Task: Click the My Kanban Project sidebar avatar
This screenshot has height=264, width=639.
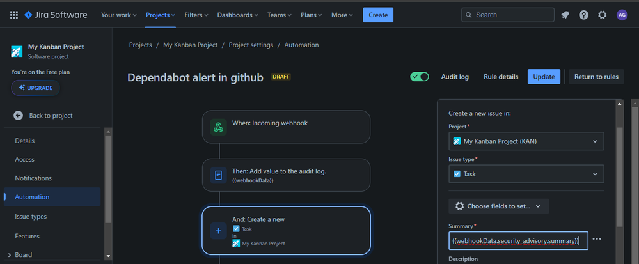Action: [17, 51]
